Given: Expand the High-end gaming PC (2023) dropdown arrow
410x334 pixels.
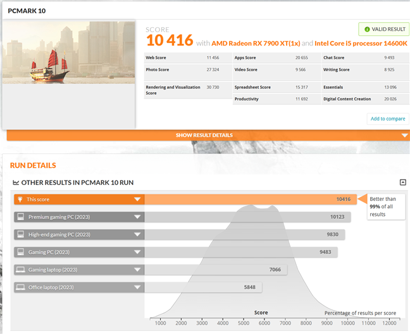Looking at the screenshot, I should point(137,234).
